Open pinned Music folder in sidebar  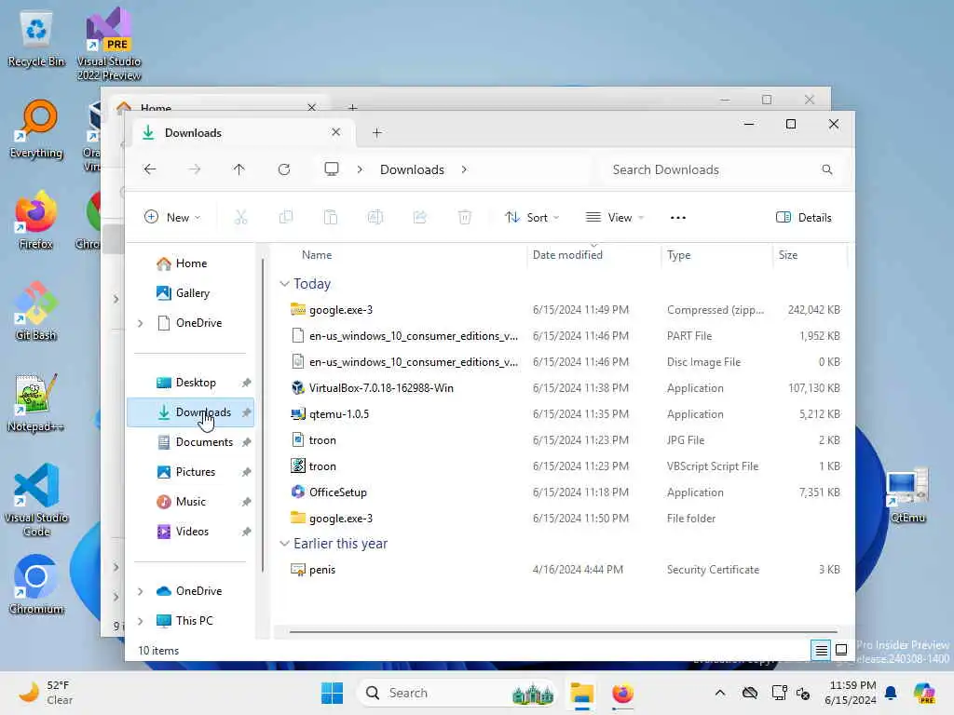tap(190, 502)
